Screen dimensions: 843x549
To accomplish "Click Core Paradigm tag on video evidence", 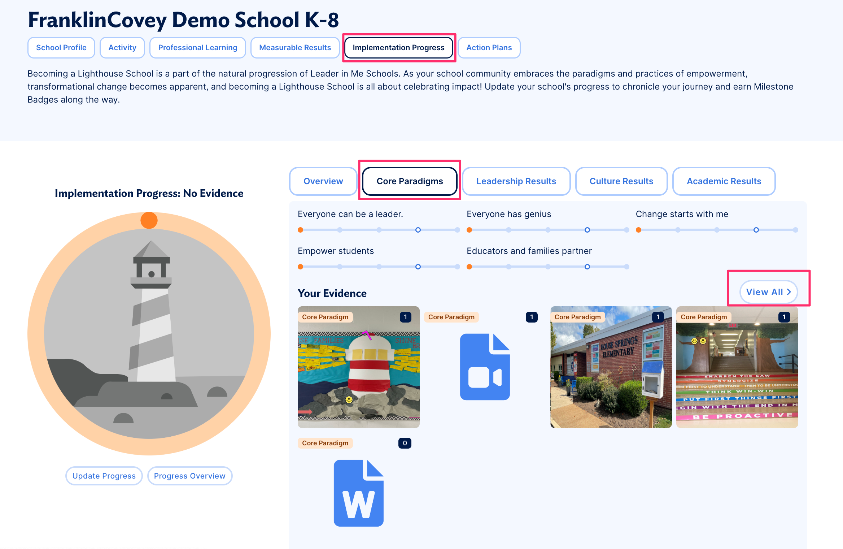I will (x=451, y=317).
